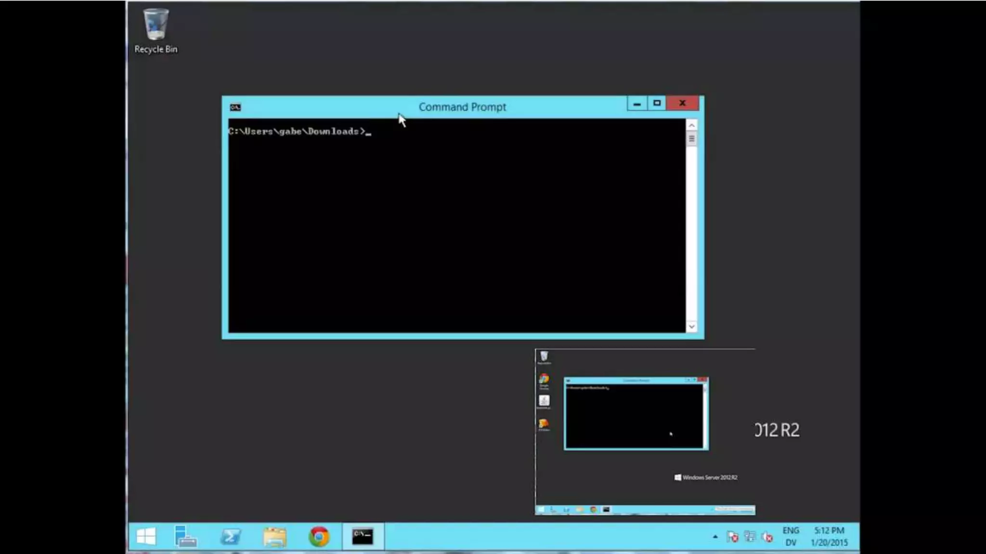Image resolution: width=986 pixels, height=554 pixels.
Task: Launch Google Chrome from the taskbar
Action: click(319, 536)
